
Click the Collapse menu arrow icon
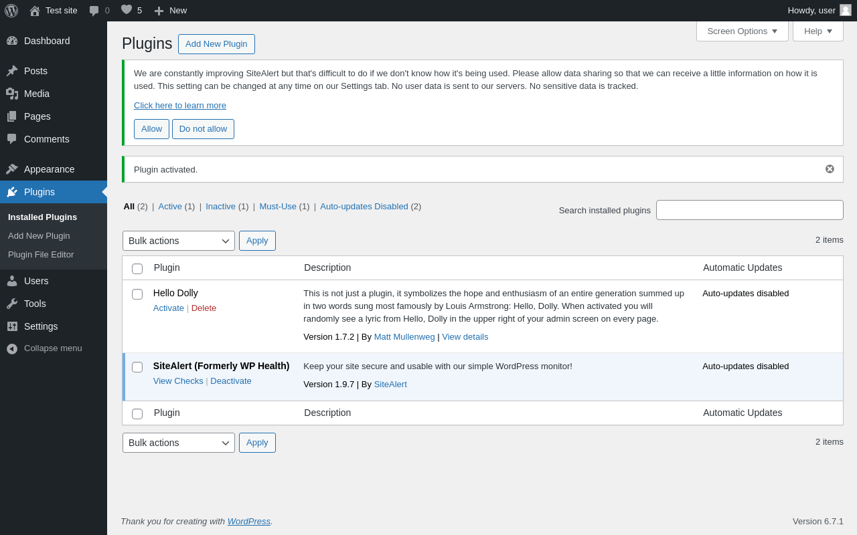coord(12,348)
